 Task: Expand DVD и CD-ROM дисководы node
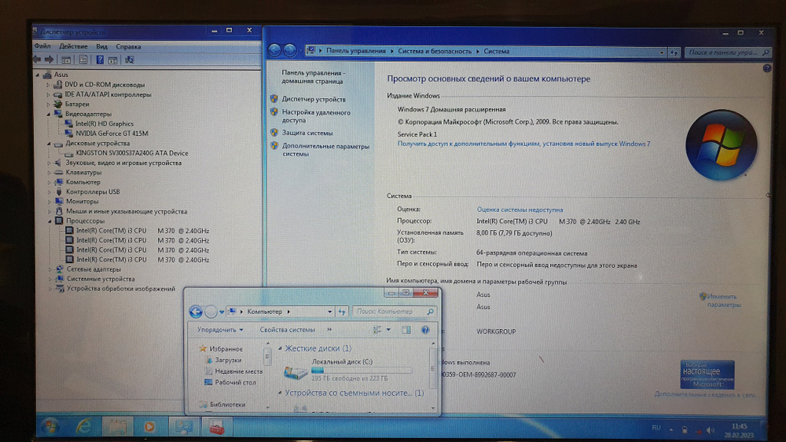48,85
